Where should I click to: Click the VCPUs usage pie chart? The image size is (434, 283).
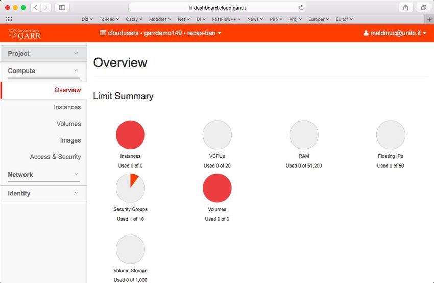pos(217,135)
